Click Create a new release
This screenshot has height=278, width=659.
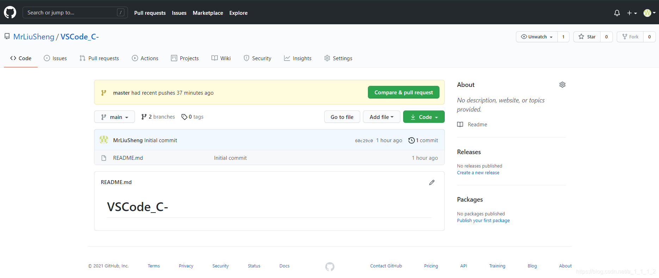tap(478, 173)
